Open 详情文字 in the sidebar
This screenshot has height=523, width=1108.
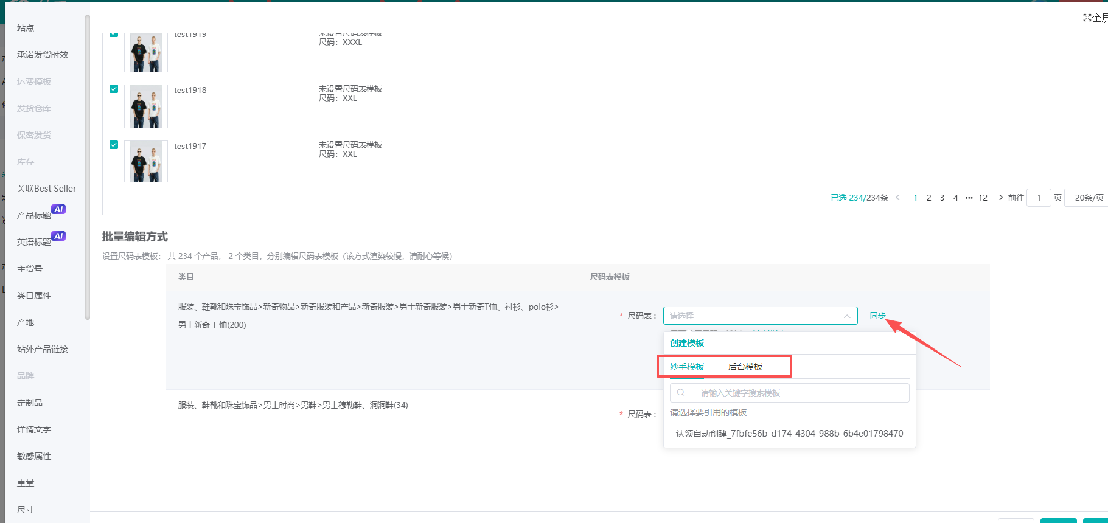pyautogui.click(x=34, y=429)
